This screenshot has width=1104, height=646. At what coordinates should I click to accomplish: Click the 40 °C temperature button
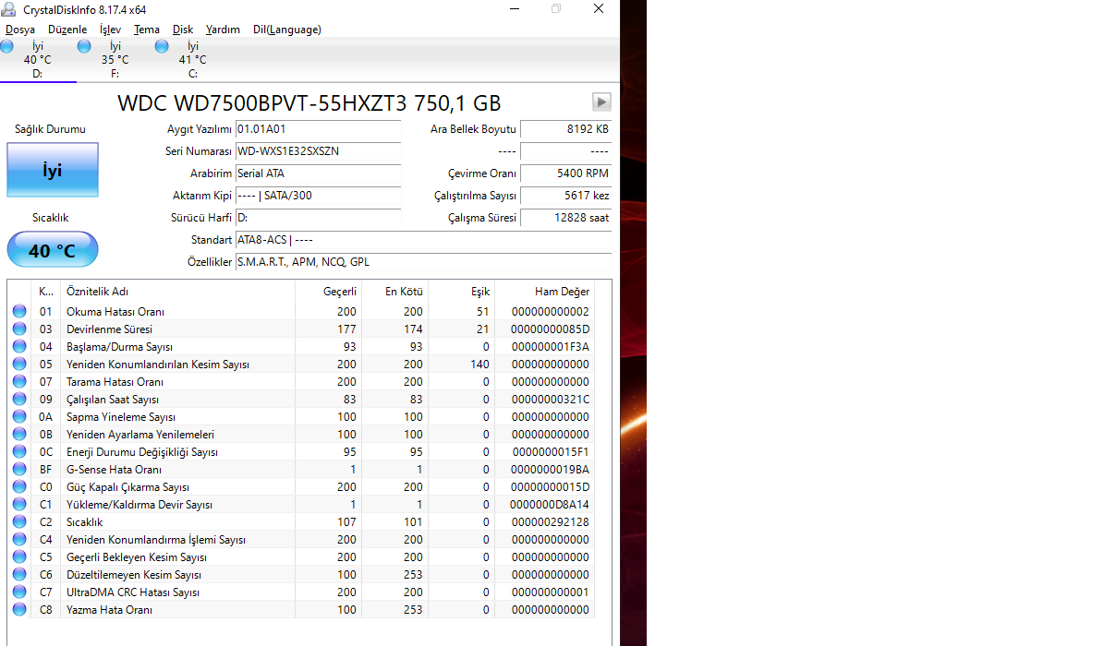coord(53,250)
